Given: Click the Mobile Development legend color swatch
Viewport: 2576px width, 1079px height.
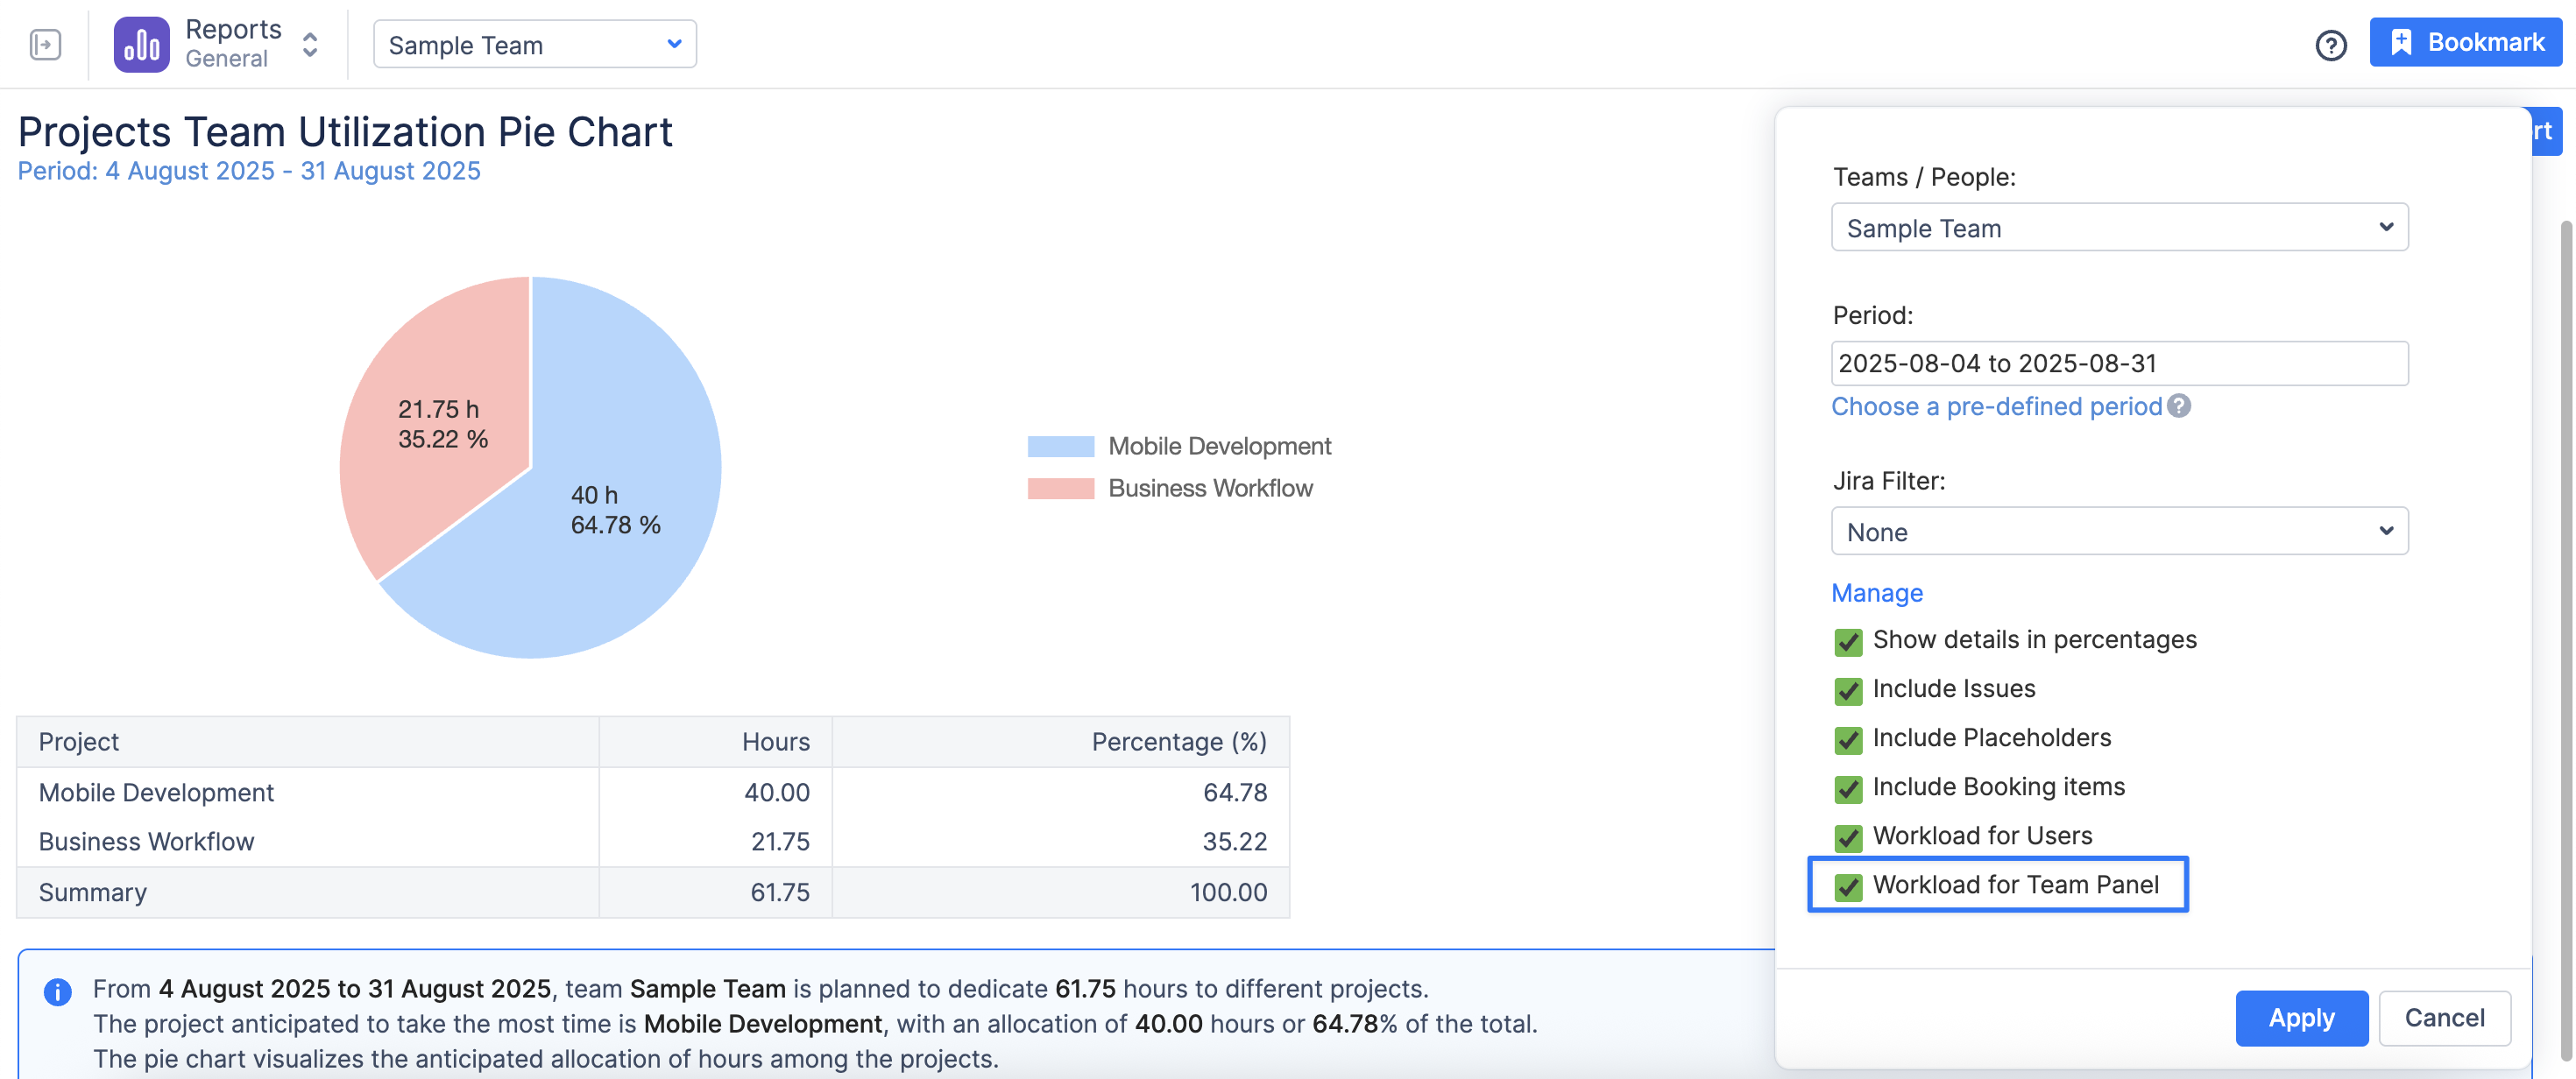Looking at the screenshot, I should tap(1060, 446).
